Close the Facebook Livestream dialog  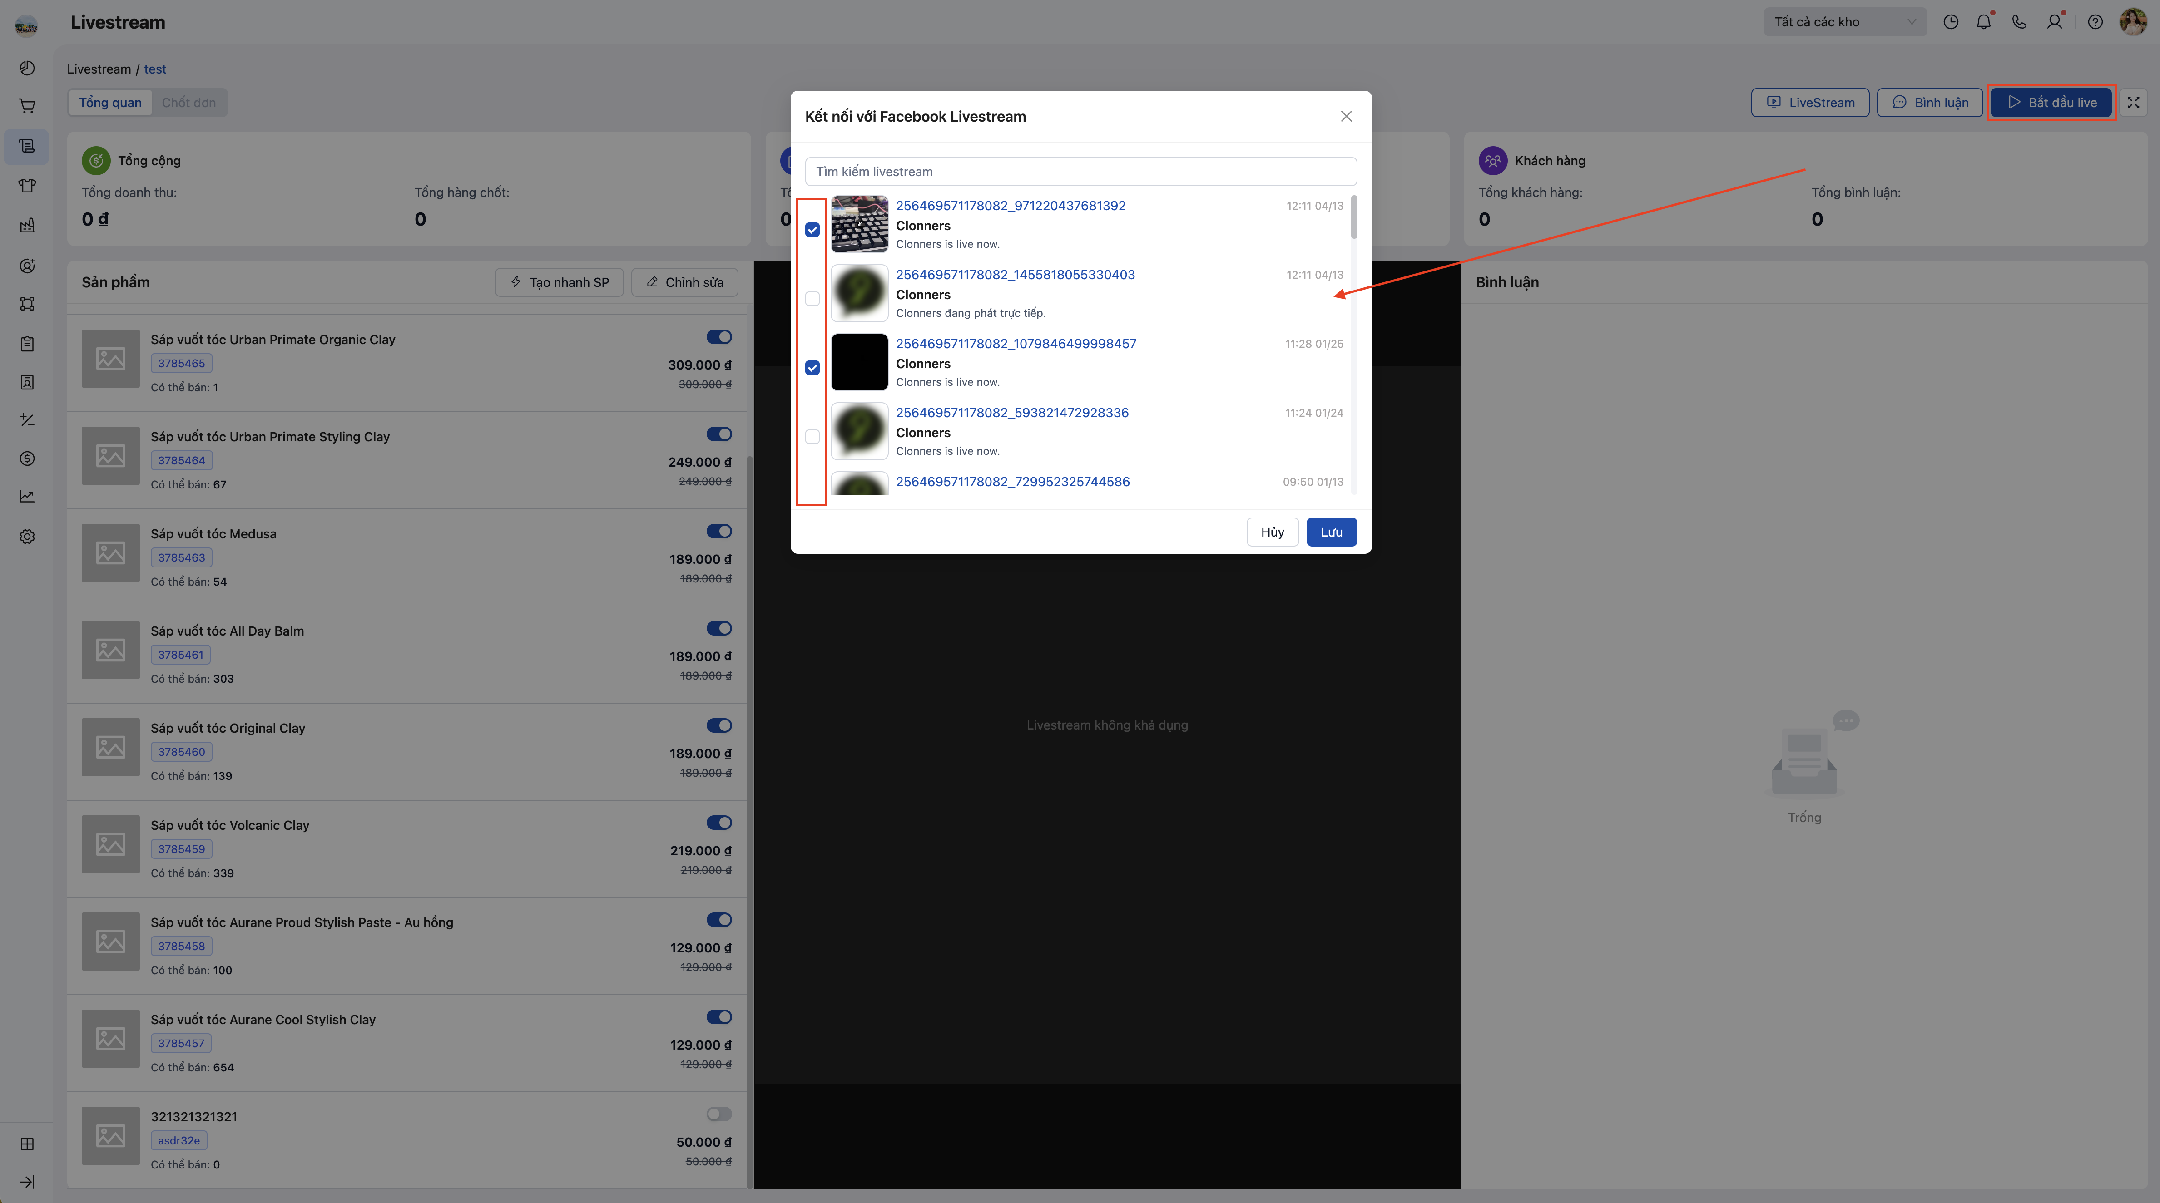click(1346, 117)
